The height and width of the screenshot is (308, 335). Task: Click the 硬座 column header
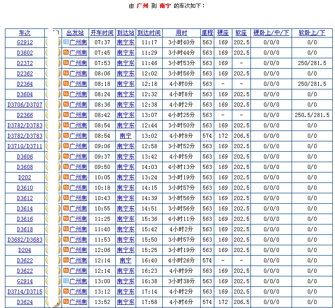tap(223, 33)
